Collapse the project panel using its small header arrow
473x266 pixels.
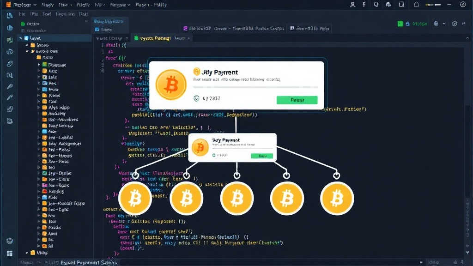point(86,21)
